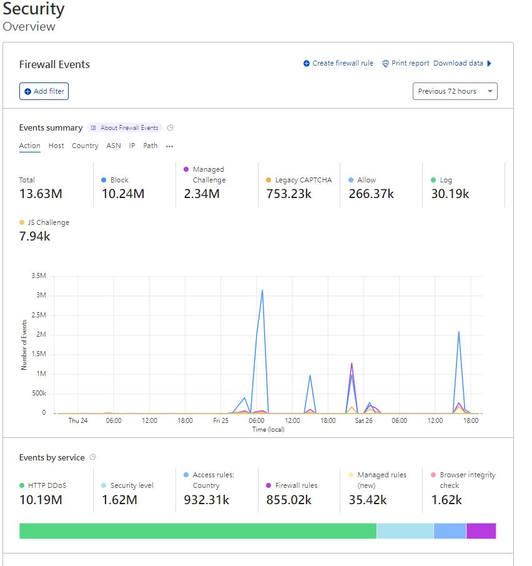Click the printer icon for Print report
This screenshot has width=532, height=566.
[385, 64]
